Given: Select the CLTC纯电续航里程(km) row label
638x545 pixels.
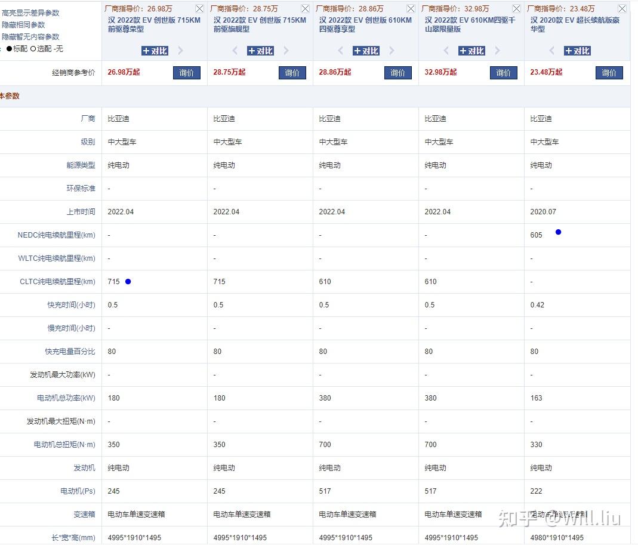Looking at the screenshot, I should click(x=57, y=281).
